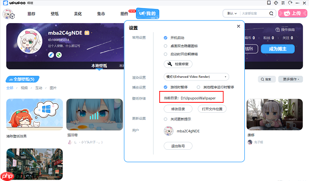Screen dimensions: 309x181
Task: Click the 当前目录 D:\UpupooWallpaper path text
Action: tap(190, 98)
